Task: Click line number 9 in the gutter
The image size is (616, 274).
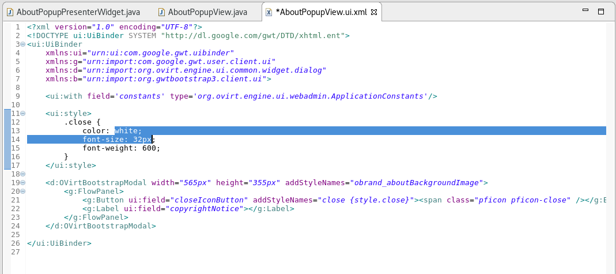Action: pyautogui.click(x=17, y=96)
